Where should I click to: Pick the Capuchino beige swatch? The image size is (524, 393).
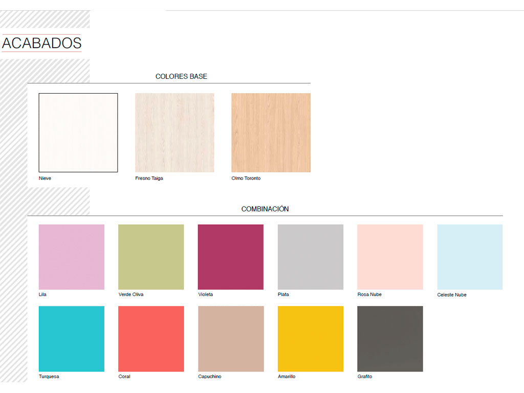pos(231,339)
